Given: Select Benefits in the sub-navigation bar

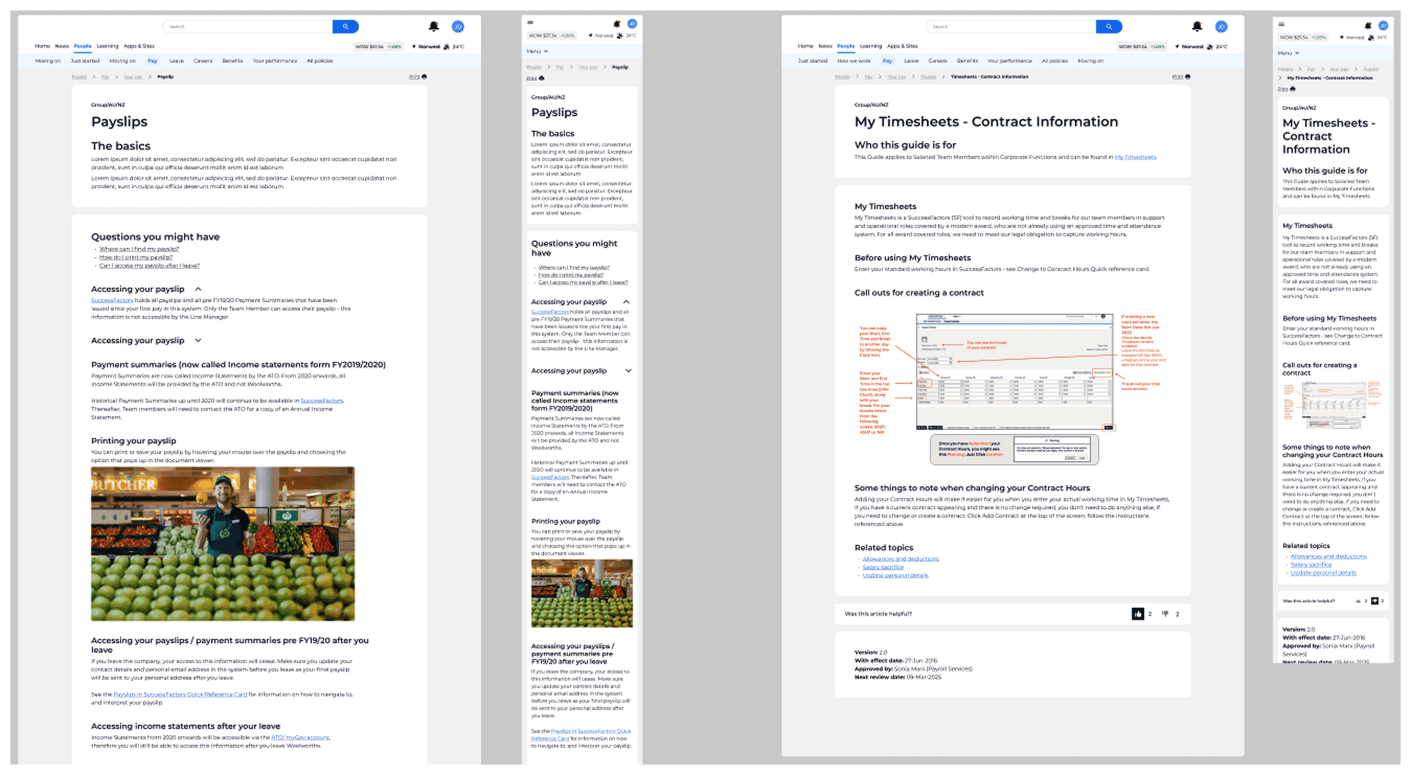Looking at the screenshot, I should coord(232,61).
